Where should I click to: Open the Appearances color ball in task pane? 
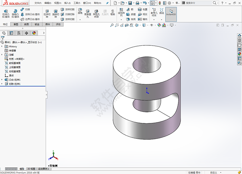[x=239, y=53]
